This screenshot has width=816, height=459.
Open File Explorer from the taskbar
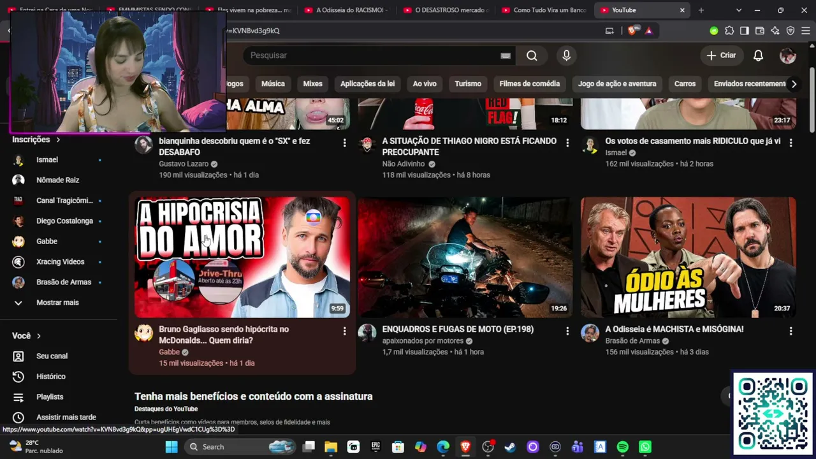click(331, 447)
